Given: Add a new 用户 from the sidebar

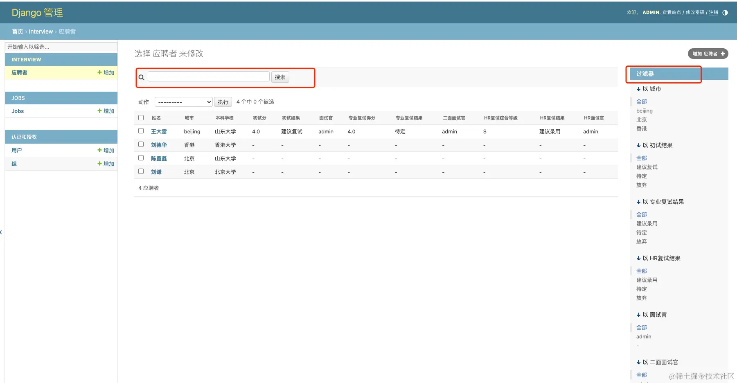Looking at the screenshot, I should tap(106, 150).
